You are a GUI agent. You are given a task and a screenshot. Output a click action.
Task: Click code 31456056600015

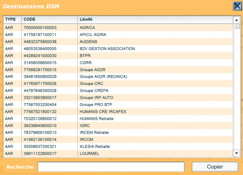click(40, 63)
